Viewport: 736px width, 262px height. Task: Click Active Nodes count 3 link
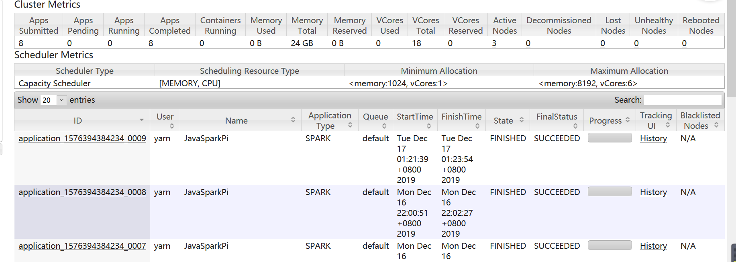tap(494, 43)
